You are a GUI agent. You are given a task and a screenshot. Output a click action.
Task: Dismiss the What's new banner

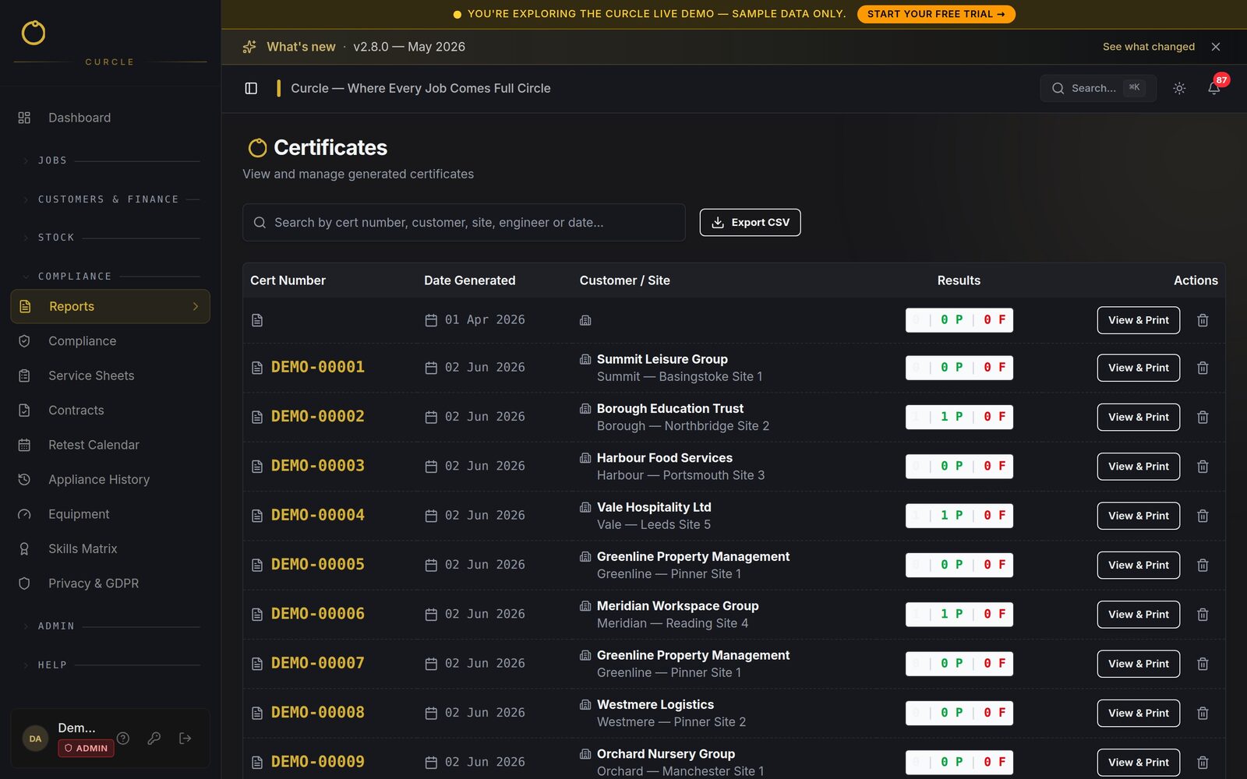click(x=1216, y=47)
